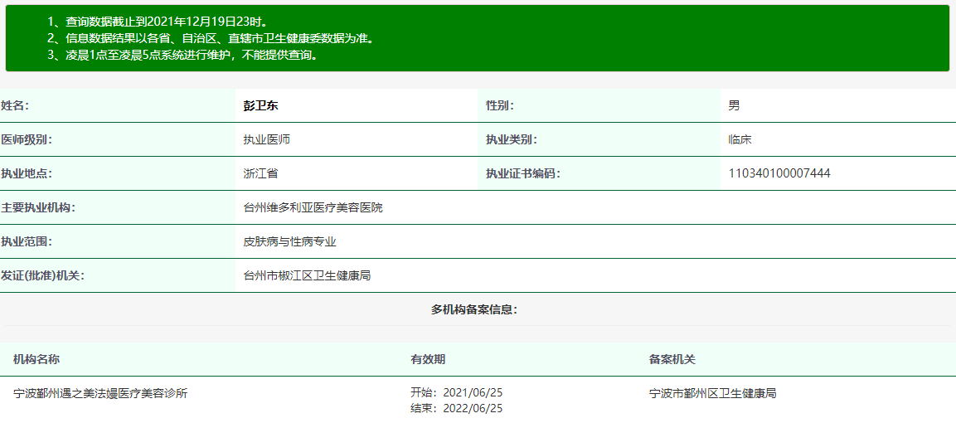Click the name value 彭卫东
This screenshot has height=423, width=956.
260,105
